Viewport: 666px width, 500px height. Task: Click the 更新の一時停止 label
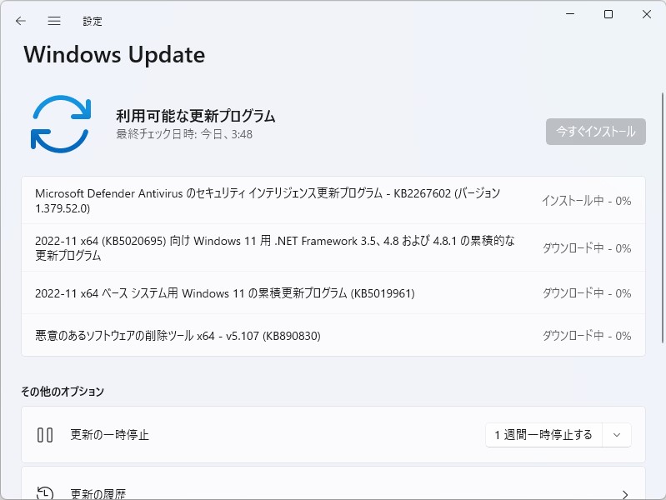pyautogui.click(x=109, y=435)
